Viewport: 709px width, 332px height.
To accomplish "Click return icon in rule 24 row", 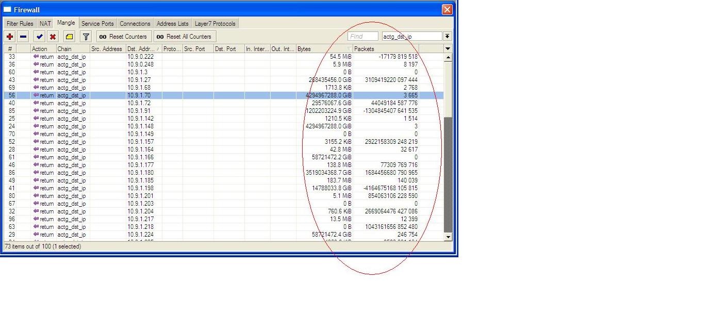I will tap(36, 126).
